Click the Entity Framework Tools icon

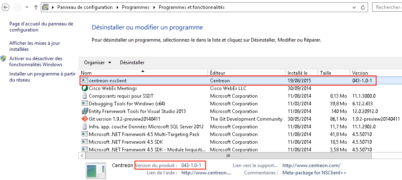pyautogui.click(x=84, y=111)
